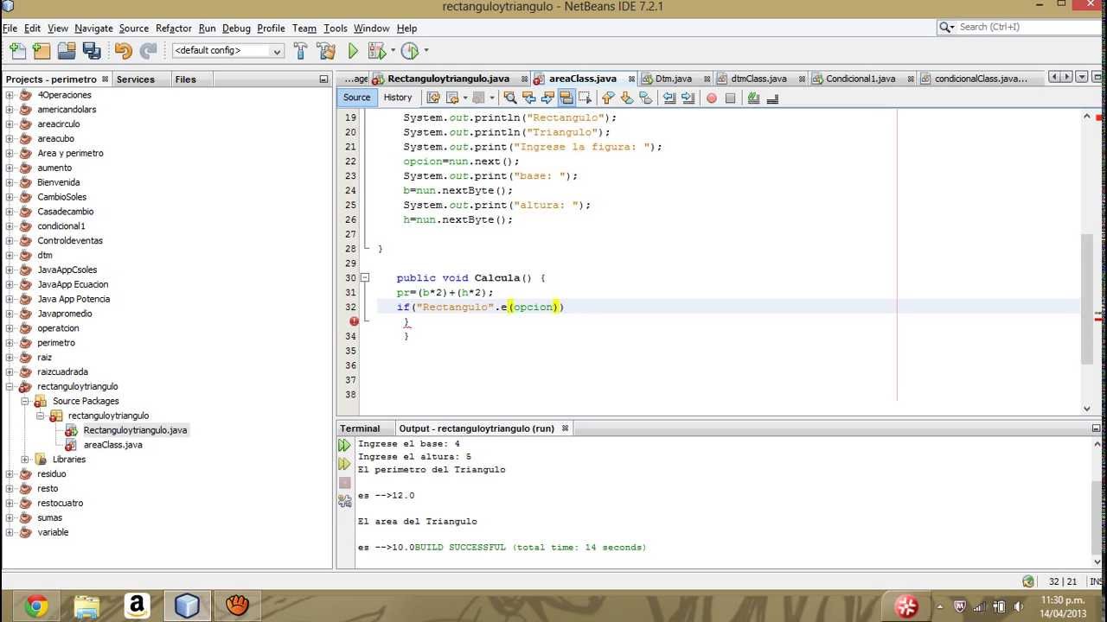Collapse the rectanguloytriangulo project node
1107x622 pixels.
[x=10, y=387]
